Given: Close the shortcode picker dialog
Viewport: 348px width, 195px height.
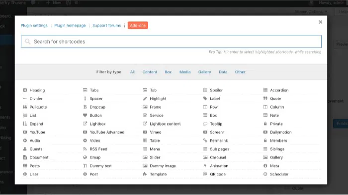Looking at the screenshot, I should pyautogui.click(x=320, y=22).
